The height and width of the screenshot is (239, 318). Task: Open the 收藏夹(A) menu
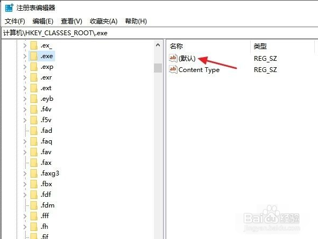tap(104, 21)
